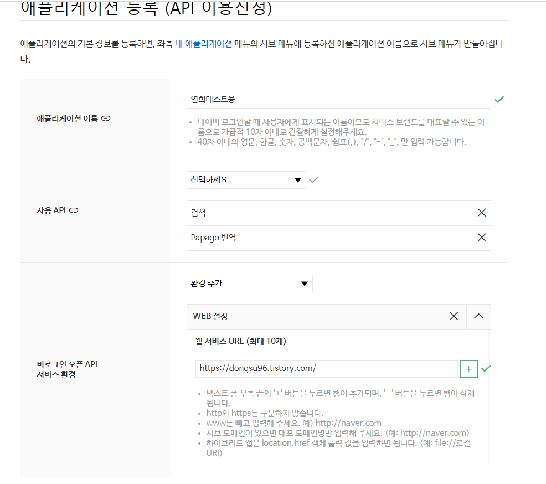Click the hint mentioning http://naver.com www

click(293, 423)
